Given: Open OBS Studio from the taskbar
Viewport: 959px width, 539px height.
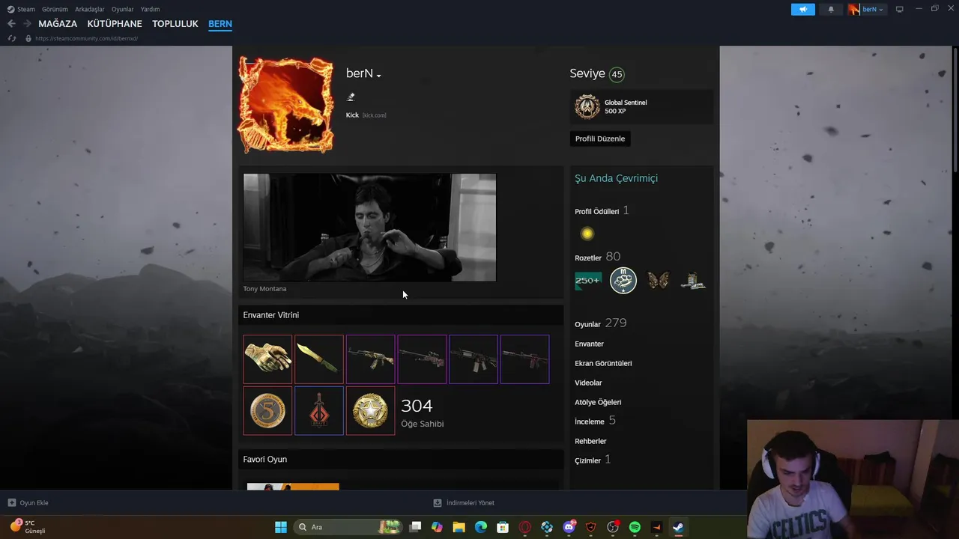Looking at the screenshot, I should (x=613, y=527).
